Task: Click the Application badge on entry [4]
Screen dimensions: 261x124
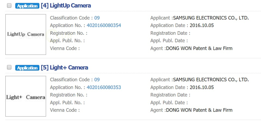Action: [27, 6]
